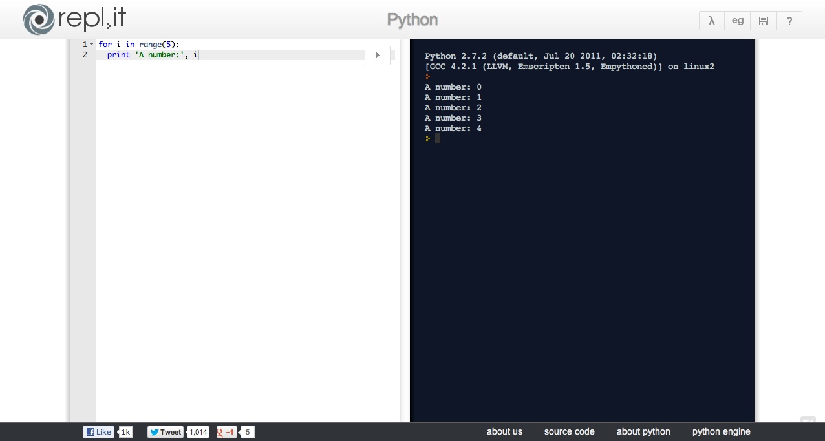Viewport: 825px width, 441px height.
Task: Select line number 2 in gutter
Action: tap(85, 55)
